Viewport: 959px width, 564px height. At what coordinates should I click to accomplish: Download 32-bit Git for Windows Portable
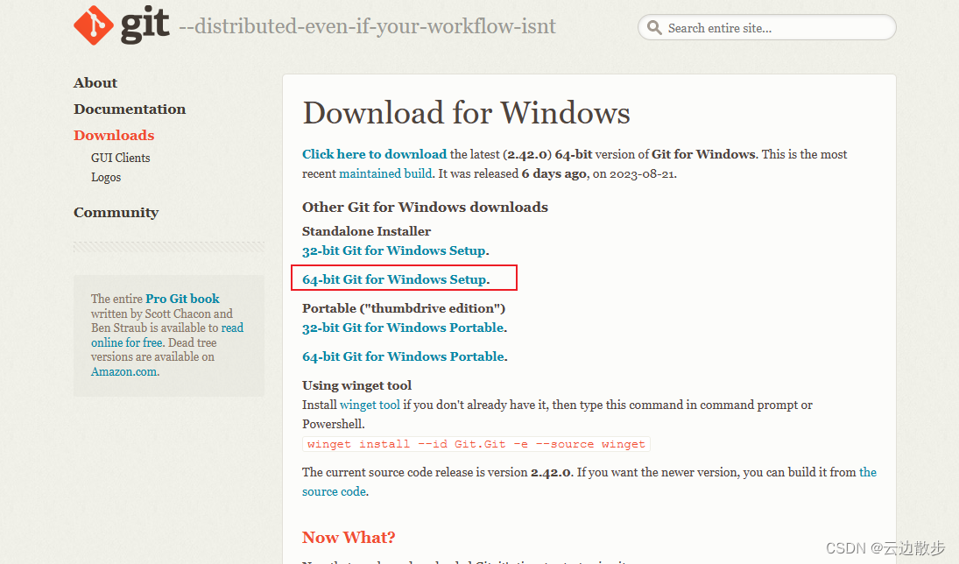pos(403,328)
